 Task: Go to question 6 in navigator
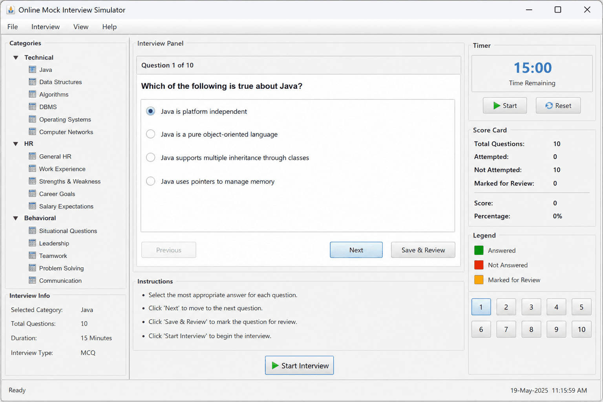pos(481,329)
